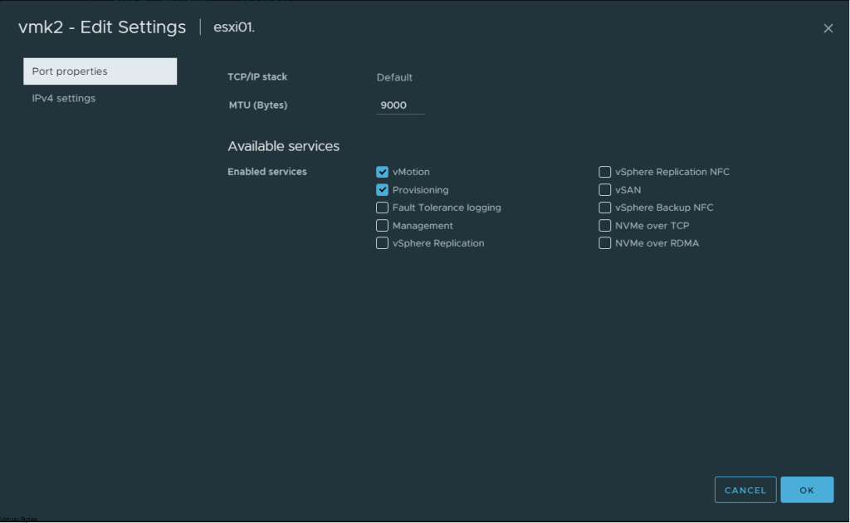This screenshot has height=523, width=850.
Task: Click the CANCEL button
Action: (745, 490)
